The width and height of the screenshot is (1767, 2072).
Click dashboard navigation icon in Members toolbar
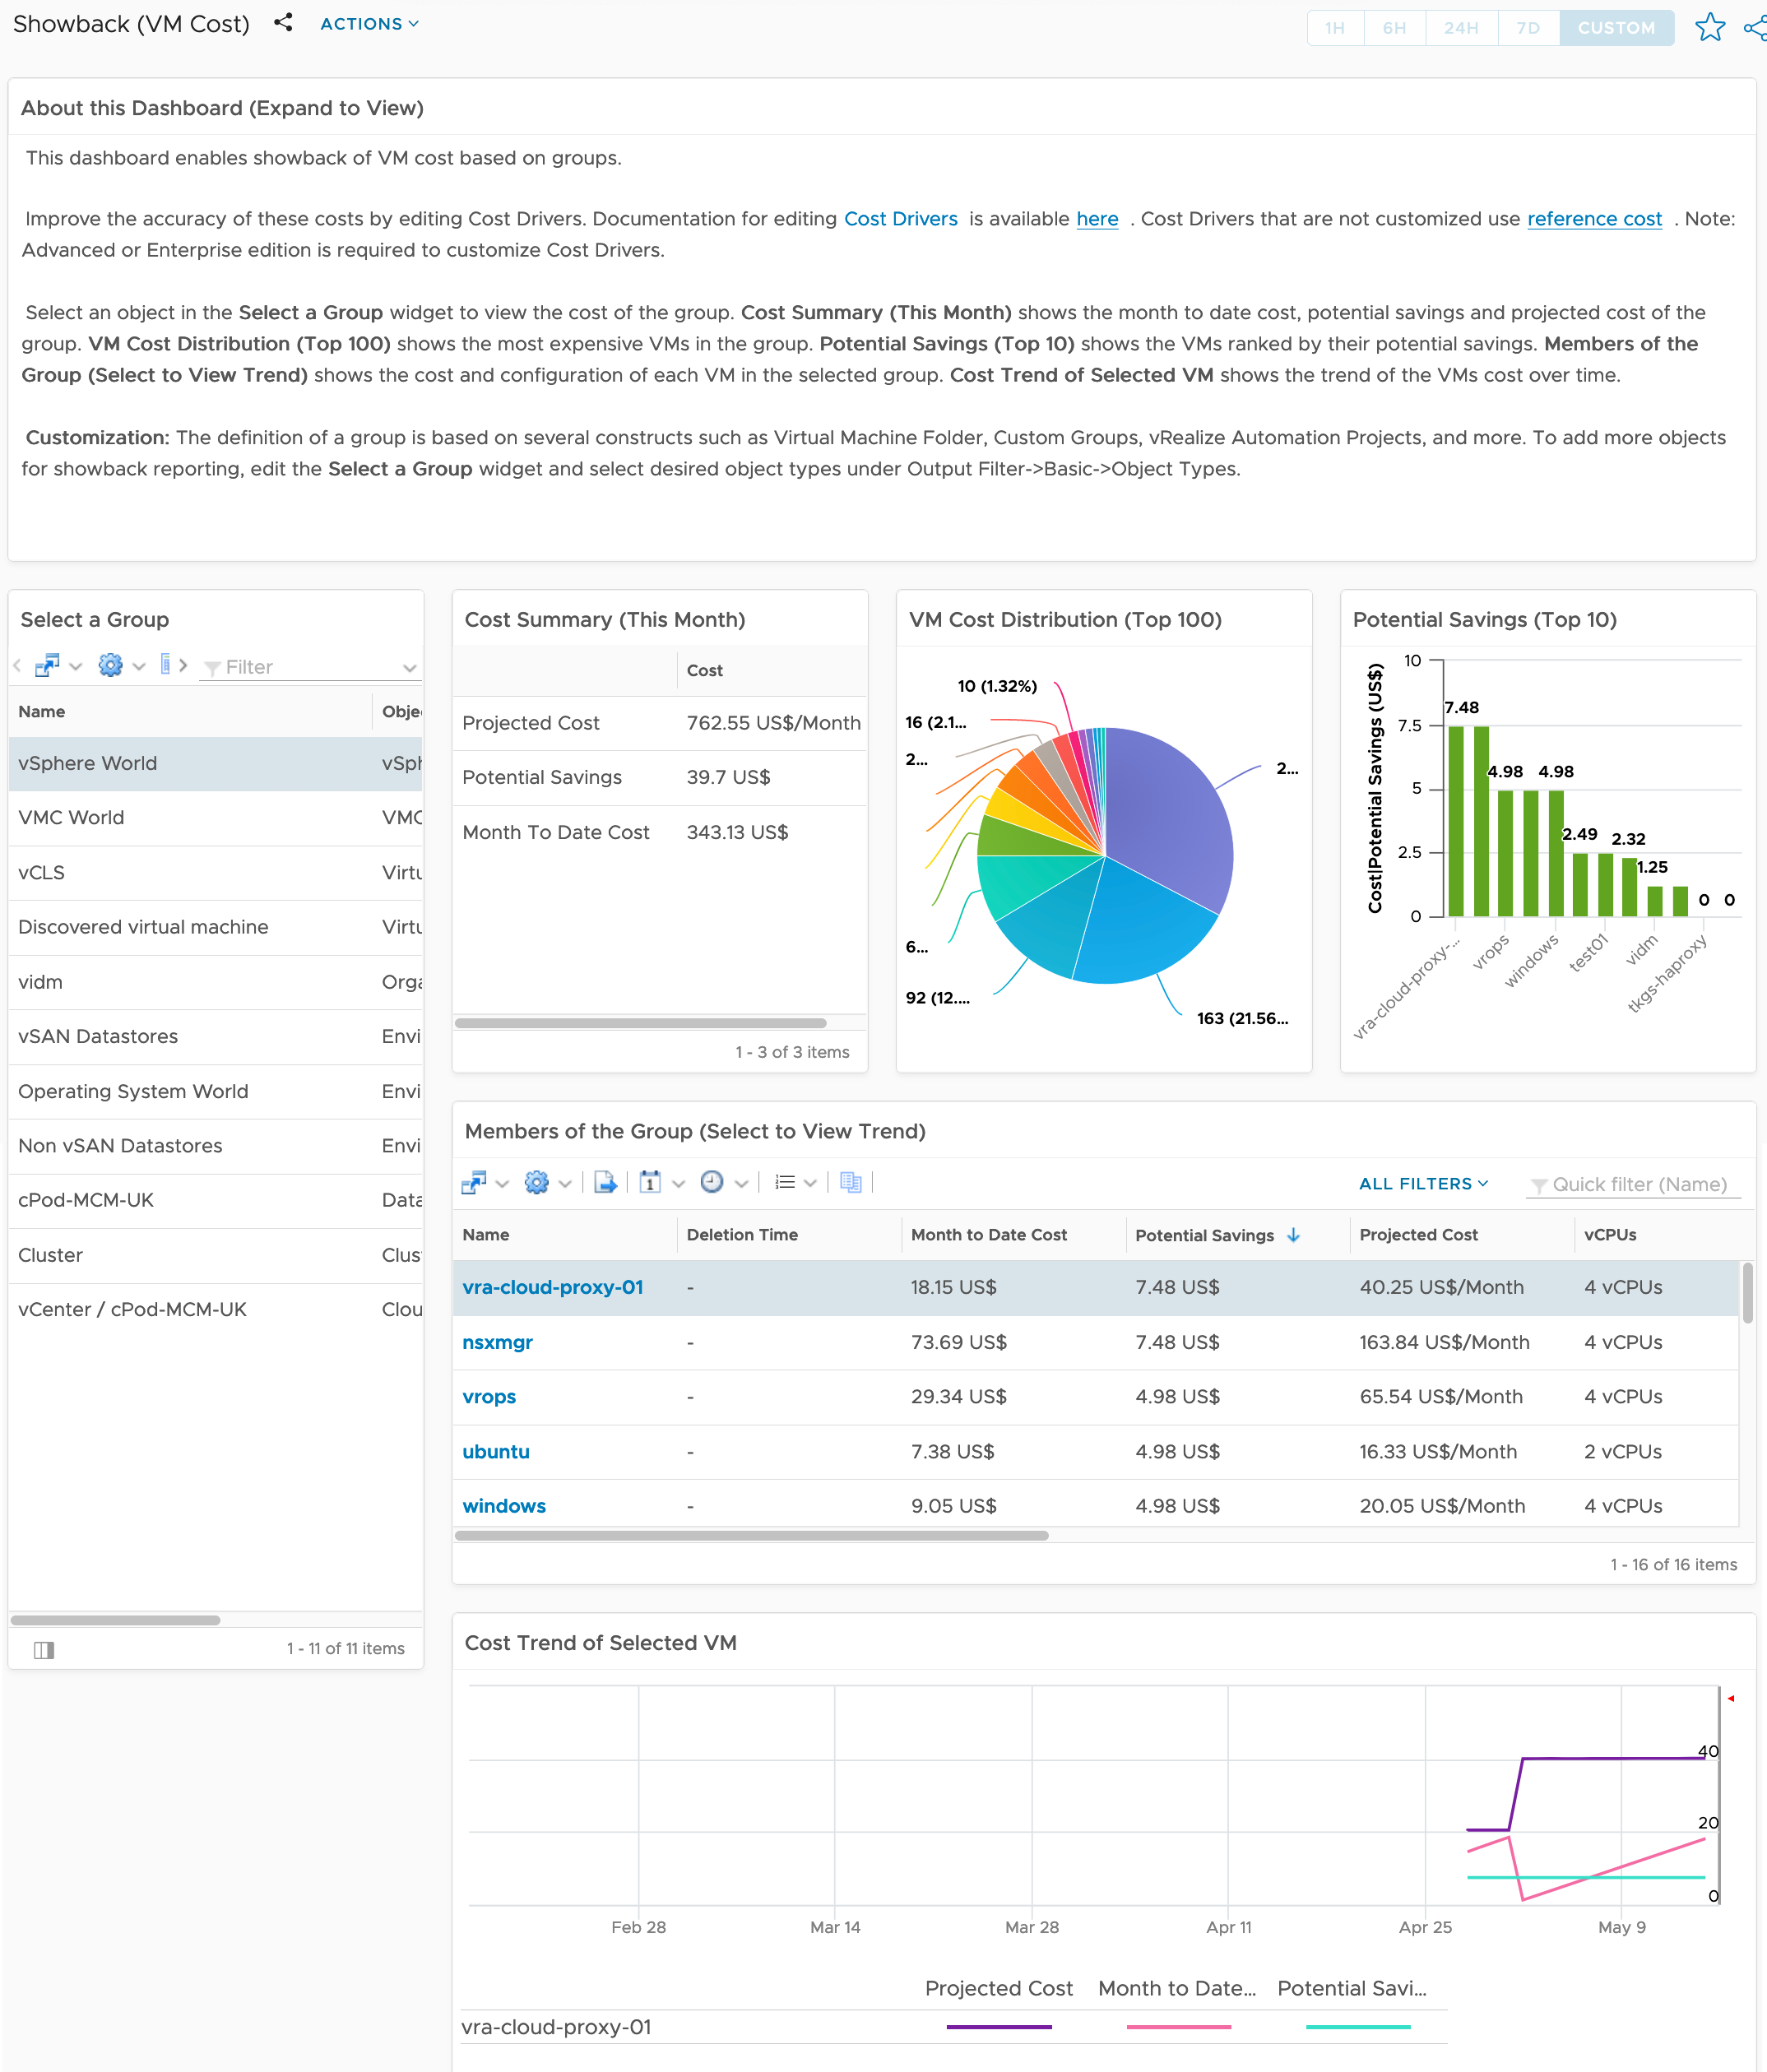tap(474, 1183)
